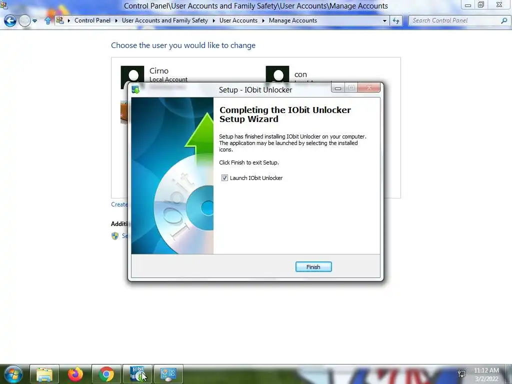Open File Explorer from the taskbar
The height and width of the screenshot is (384, 512).
(x=44, y=374)
